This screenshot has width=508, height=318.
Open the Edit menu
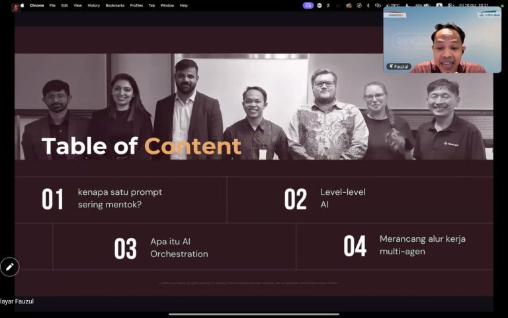click(64, 5)
